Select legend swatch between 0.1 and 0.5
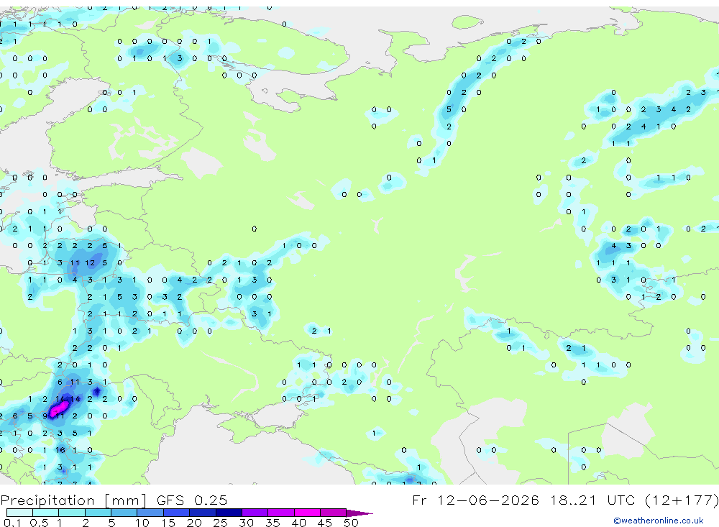Screen dimensions: 719x527 tap(19, 513)
